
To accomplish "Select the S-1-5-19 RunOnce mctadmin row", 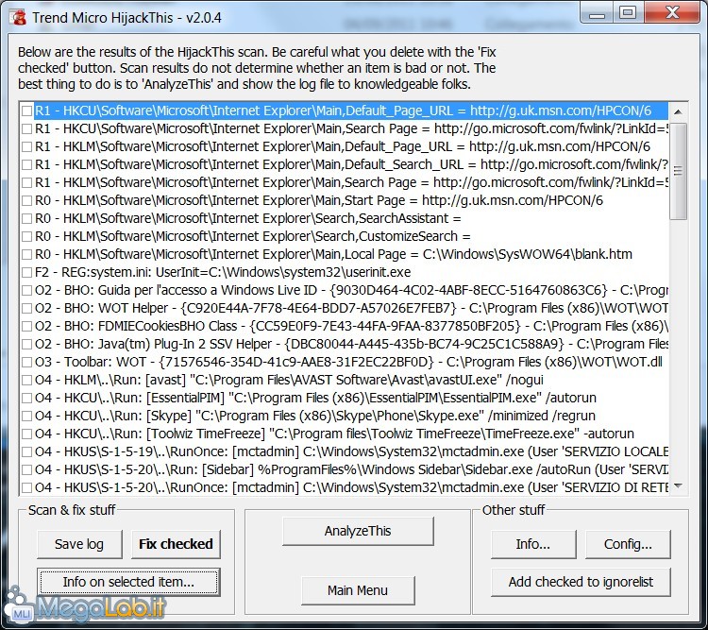I will pos(345,451).
